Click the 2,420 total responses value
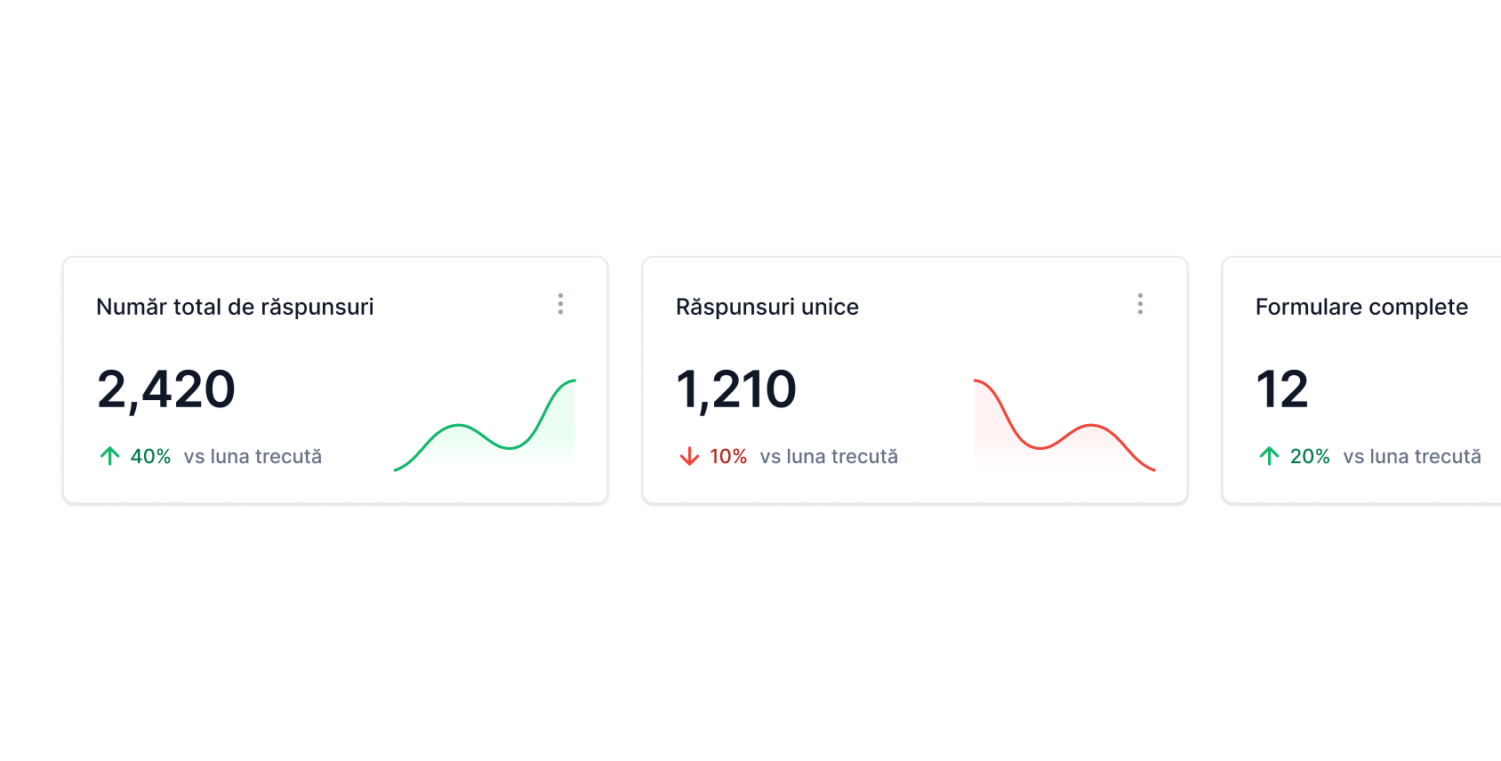 (166, 389)
